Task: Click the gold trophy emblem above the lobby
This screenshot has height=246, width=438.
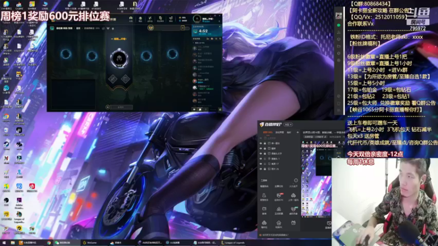Action: (151, 28)
